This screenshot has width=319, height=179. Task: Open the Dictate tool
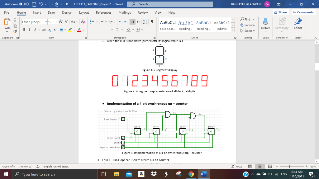pos(265,25)
